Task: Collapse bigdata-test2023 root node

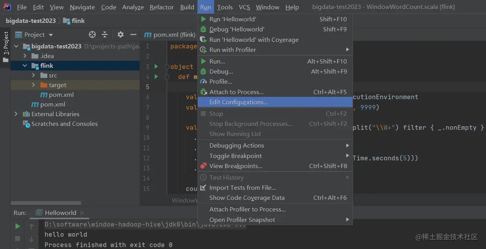Action: (16, 46)
